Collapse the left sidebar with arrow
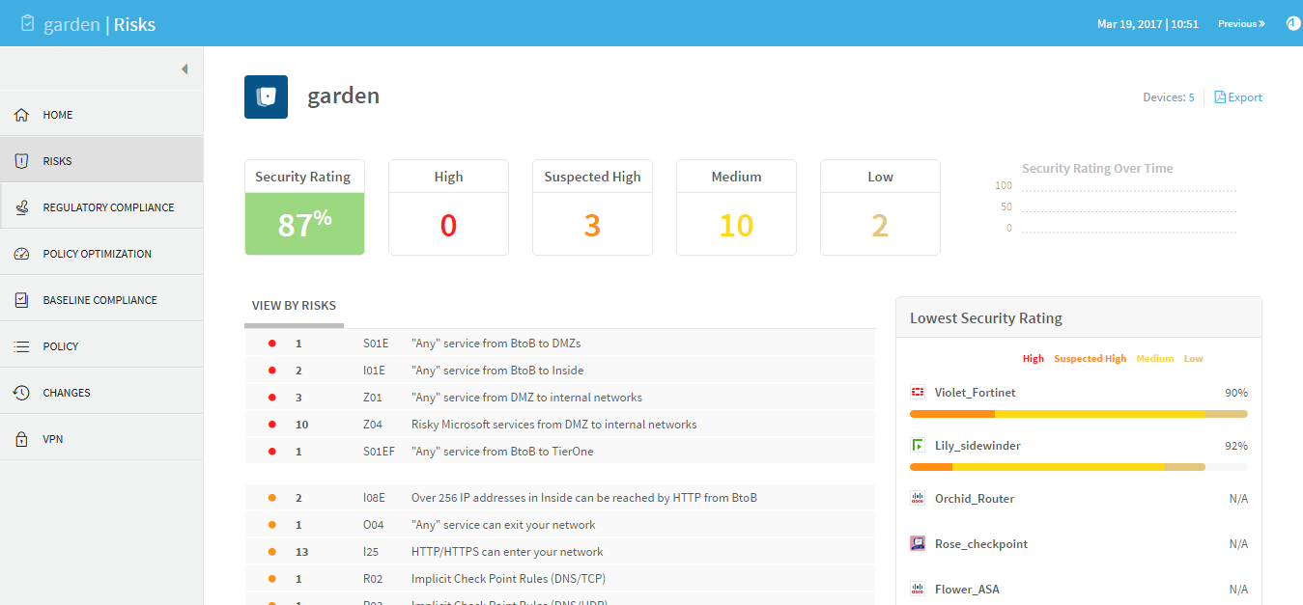 click(184, 69)
